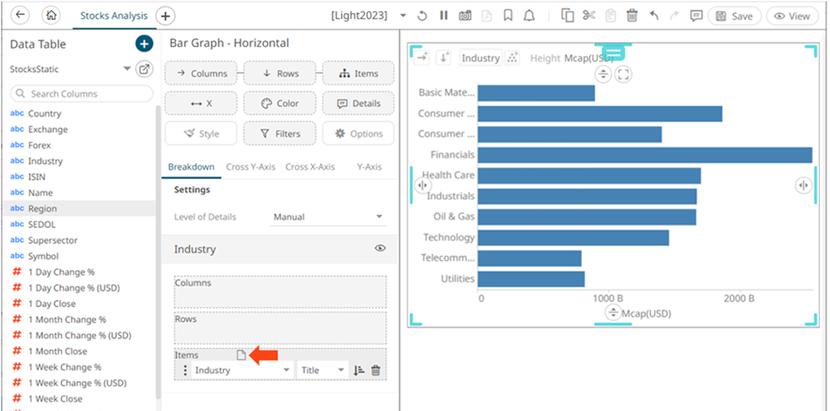Viewport: 830px width, 411px height.
Task: Add a new data table with plus icon
Action: 143,43
